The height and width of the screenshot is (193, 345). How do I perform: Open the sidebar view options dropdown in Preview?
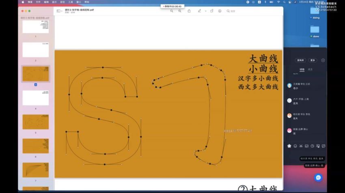pos(59,11)
